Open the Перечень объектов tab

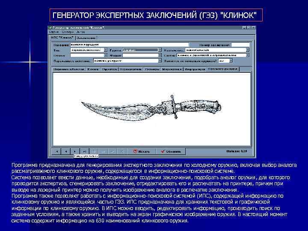(x=69, y=69)
